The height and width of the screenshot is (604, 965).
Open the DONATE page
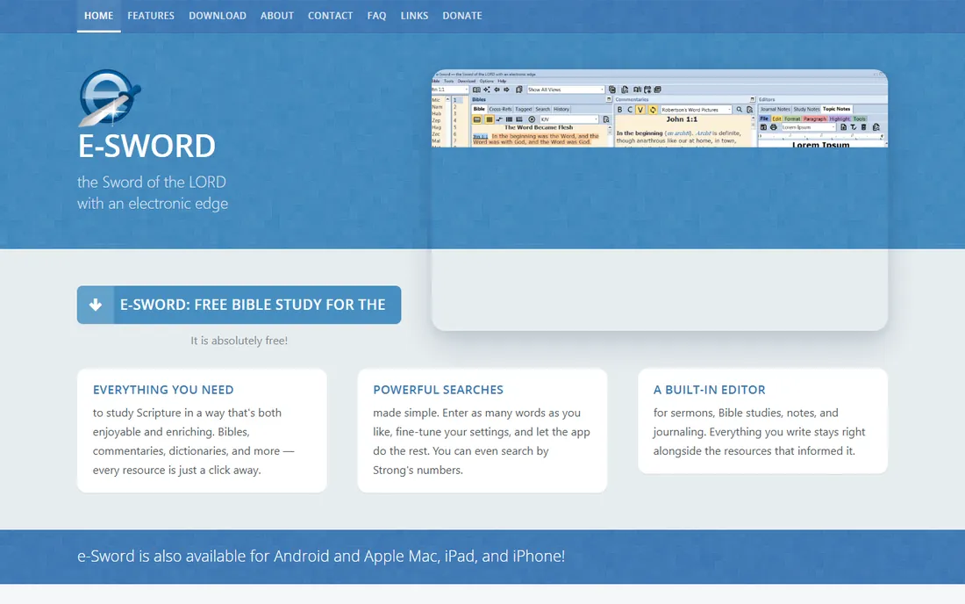462,16
